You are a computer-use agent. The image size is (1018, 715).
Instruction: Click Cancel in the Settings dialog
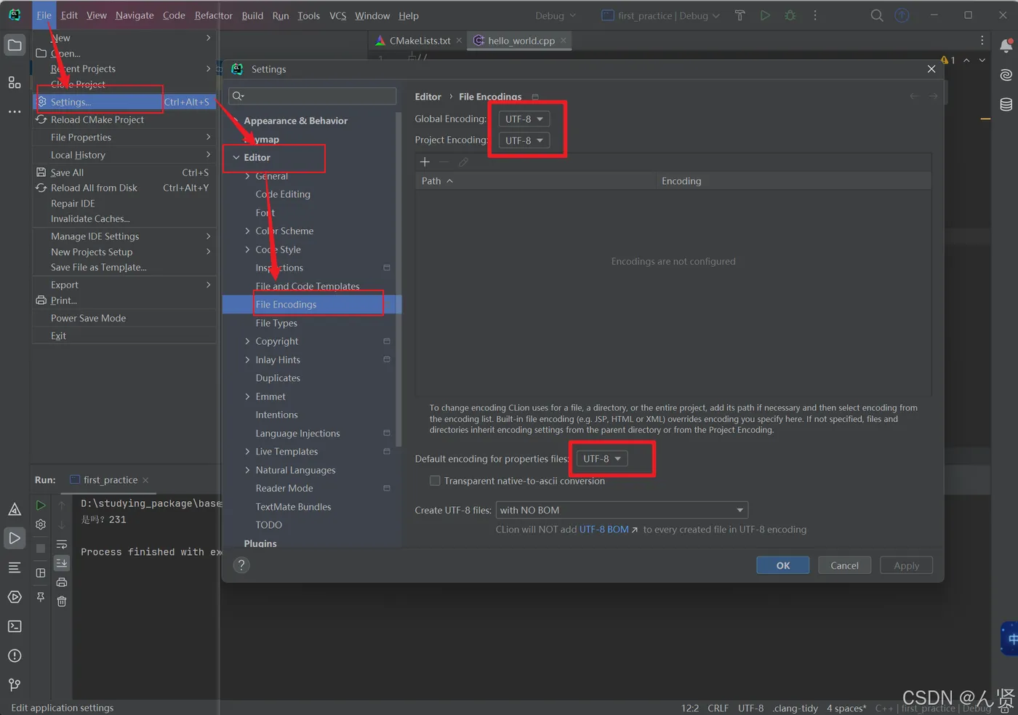844,565
